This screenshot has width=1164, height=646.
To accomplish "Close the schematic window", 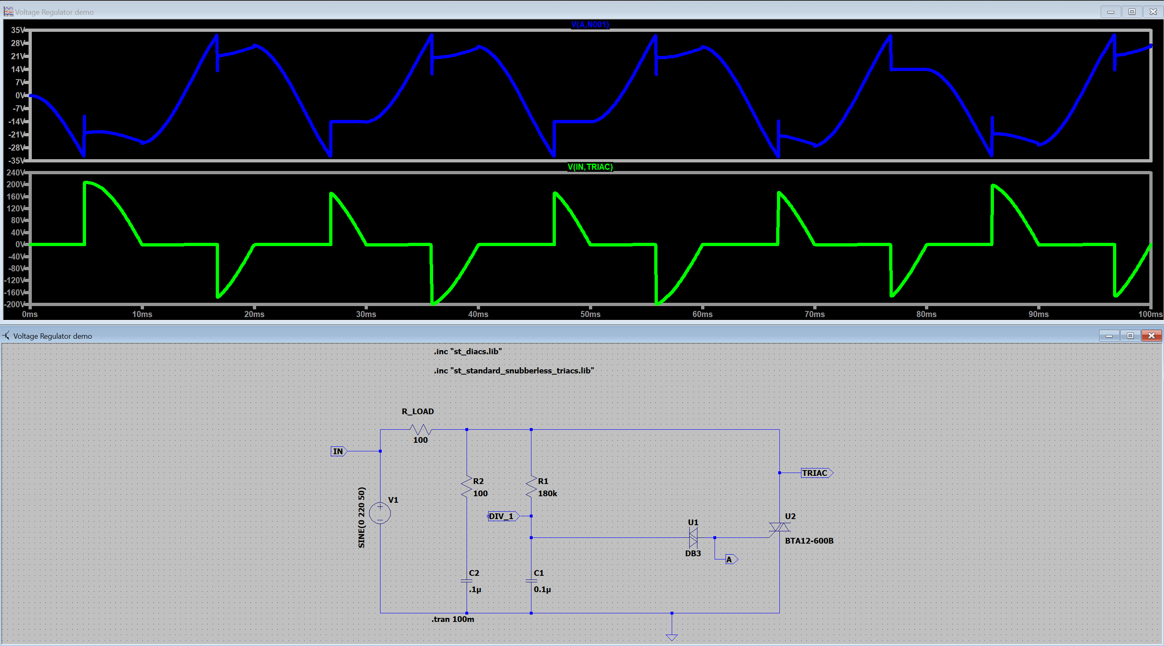I will point(1151,335).
